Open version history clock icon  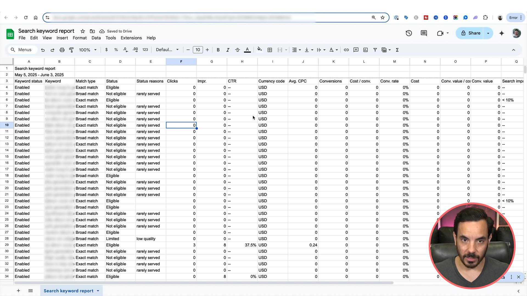(x=409, y=33)
